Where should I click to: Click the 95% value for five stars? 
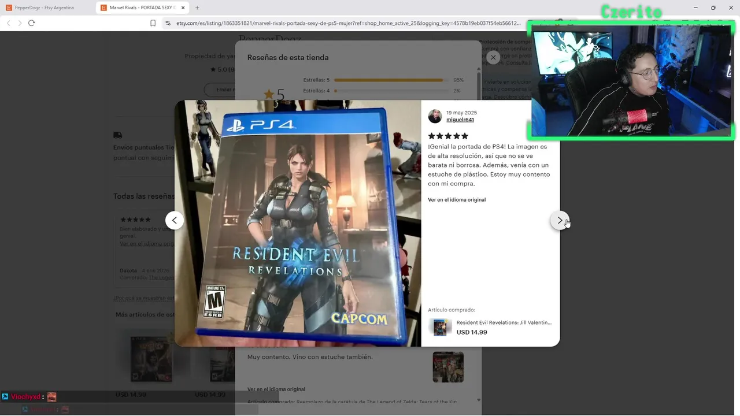tap(458, 80)
